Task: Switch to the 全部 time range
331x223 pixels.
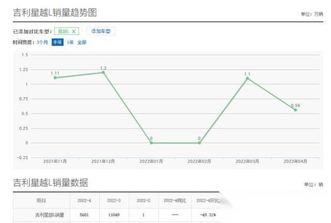Action: [81, 42]
